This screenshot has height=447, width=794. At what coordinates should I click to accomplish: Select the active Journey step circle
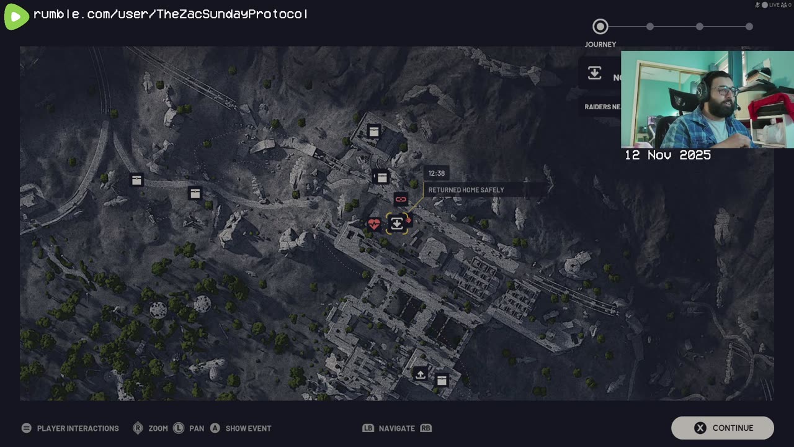coord(600,26)
